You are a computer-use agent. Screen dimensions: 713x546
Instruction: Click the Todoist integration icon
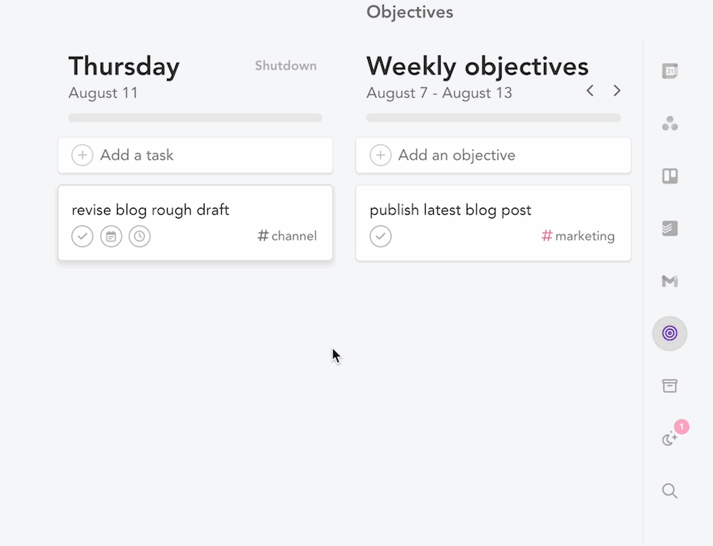tap(669, 228)
